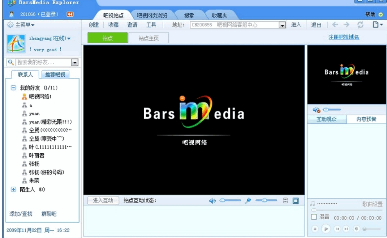Click the next track button
The width and height of the screenshot is (387, 238).
pyautogui.click(x=346, y=229)
